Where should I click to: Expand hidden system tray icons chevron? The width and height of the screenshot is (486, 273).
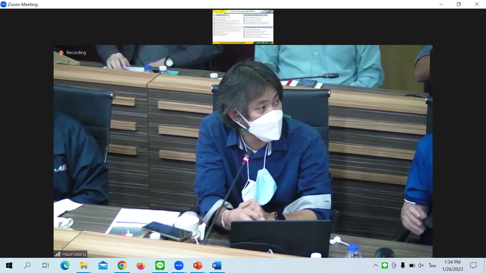[376, 265]
